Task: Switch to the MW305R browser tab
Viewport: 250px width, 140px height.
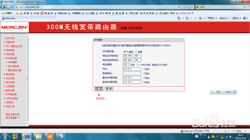Action: 28,18
